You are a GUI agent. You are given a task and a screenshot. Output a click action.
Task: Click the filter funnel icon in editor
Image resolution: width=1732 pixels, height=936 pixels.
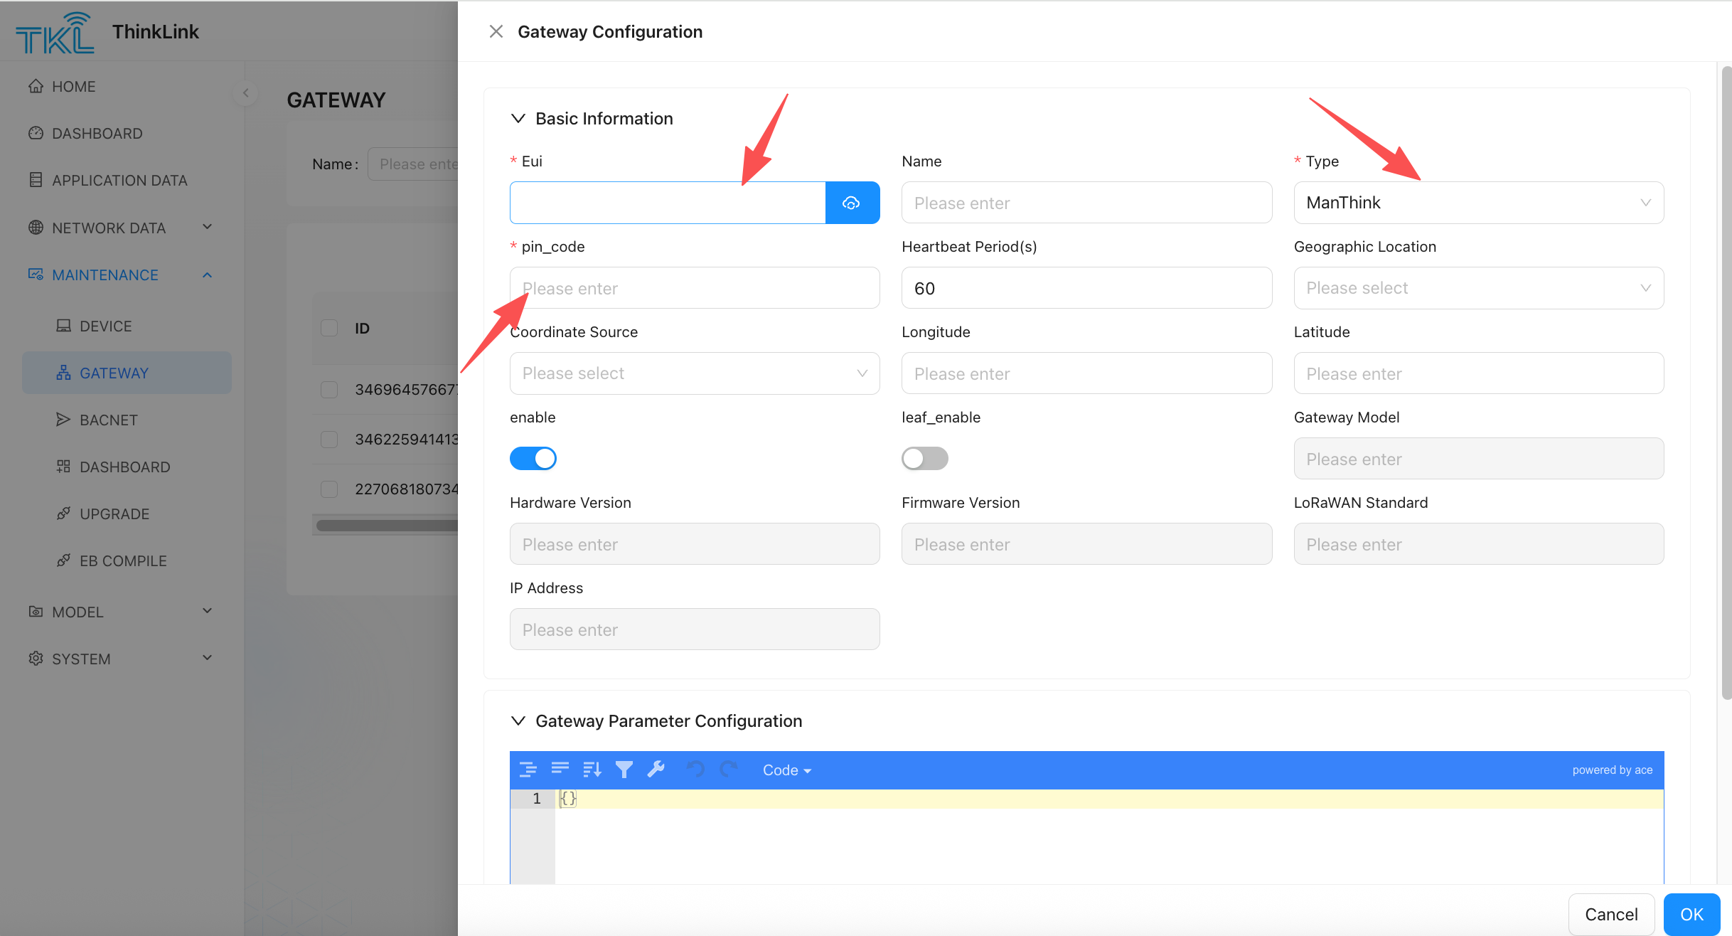624,770
